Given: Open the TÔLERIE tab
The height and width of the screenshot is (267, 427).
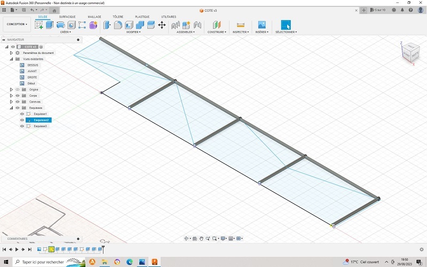Looking at the screenshot, I should (x=118, y=17).
